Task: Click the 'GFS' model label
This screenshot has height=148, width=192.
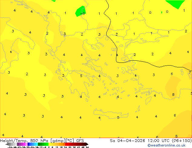Action: 80,141
